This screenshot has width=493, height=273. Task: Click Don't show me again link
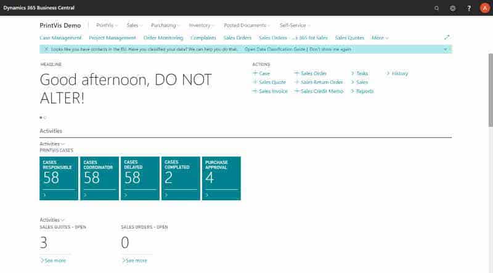pyautogui.click(x=330, y=49)
